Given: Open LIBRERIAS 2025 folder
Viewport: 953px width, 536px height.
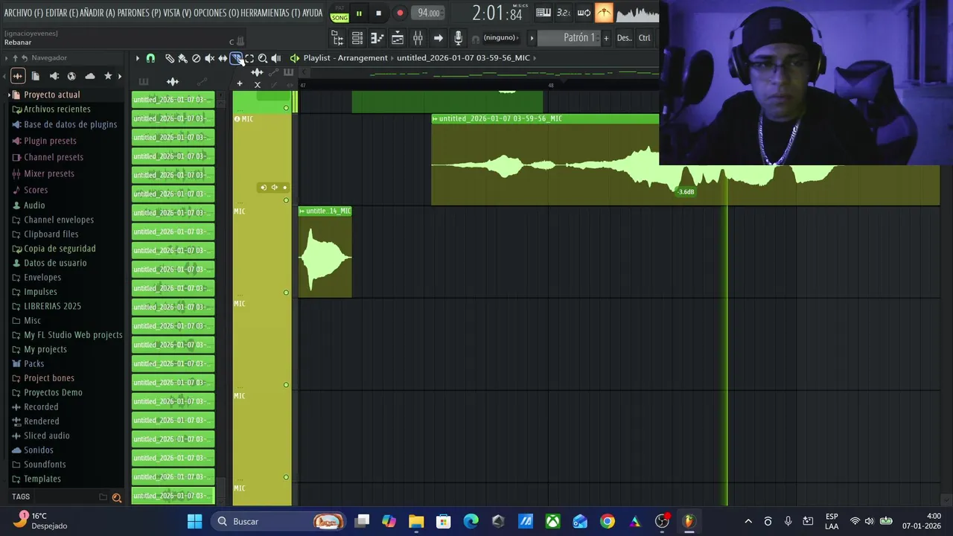Looking at the screenshot, I should point(52,306).
